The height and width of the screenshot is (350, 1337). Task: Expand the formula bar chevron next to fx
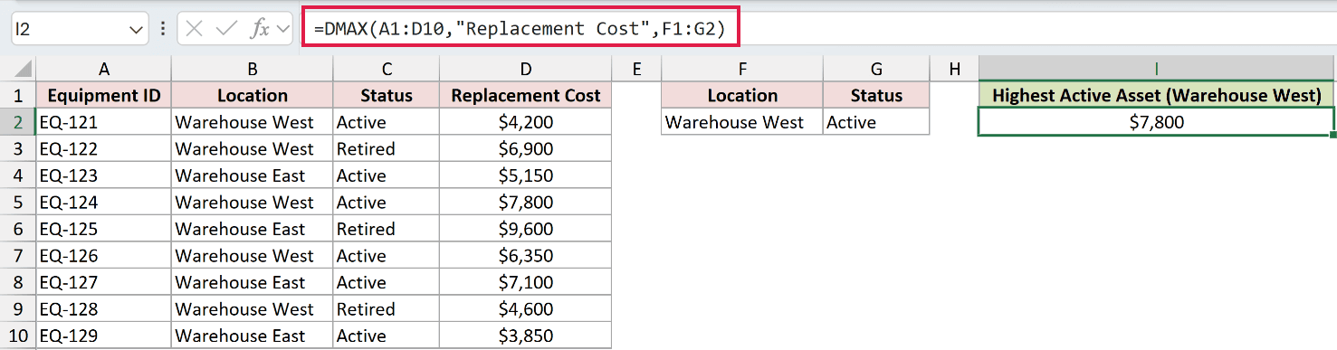coord(283,29)
